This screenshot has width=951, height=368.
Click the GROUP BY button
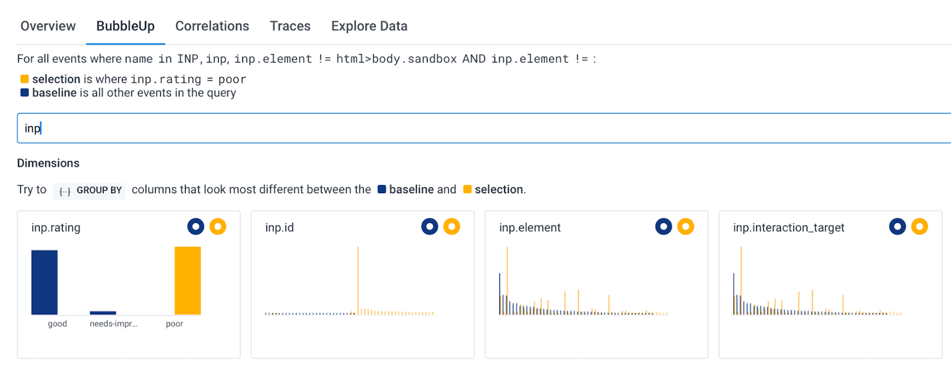[x=90, y=190]
